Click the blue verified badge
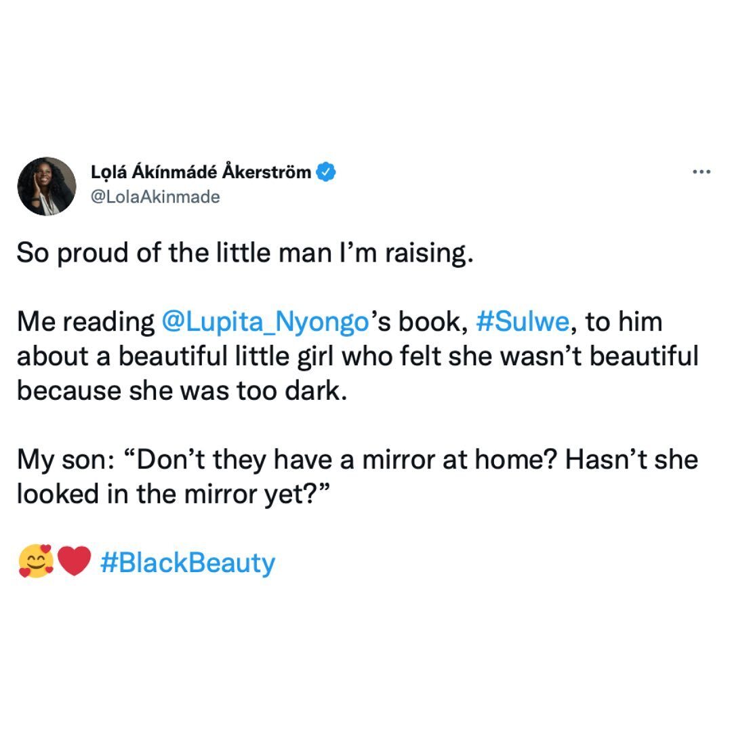 tap(327, 172)
